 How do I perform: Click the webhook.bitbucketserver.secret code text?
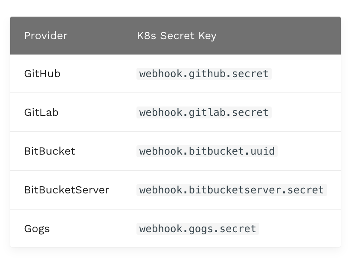click(x=232, y=190)
